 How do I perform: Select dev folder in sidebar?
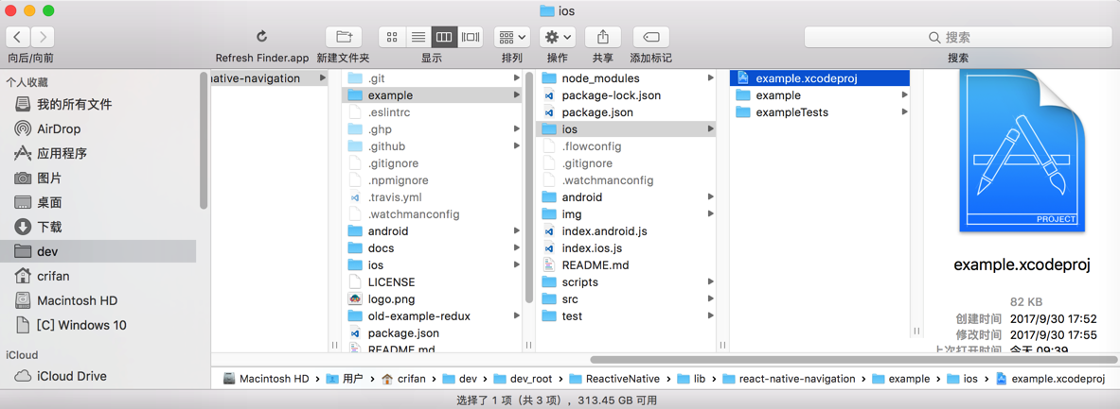[98, 251]
